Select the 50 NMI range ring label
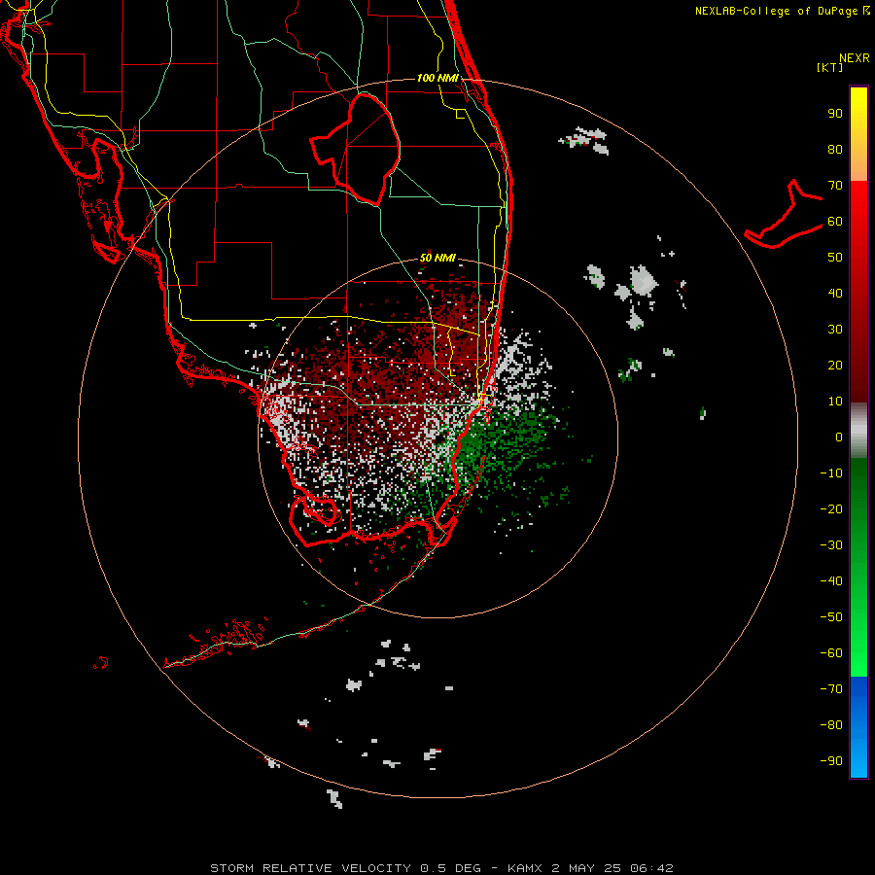 (x=437, y=258)
